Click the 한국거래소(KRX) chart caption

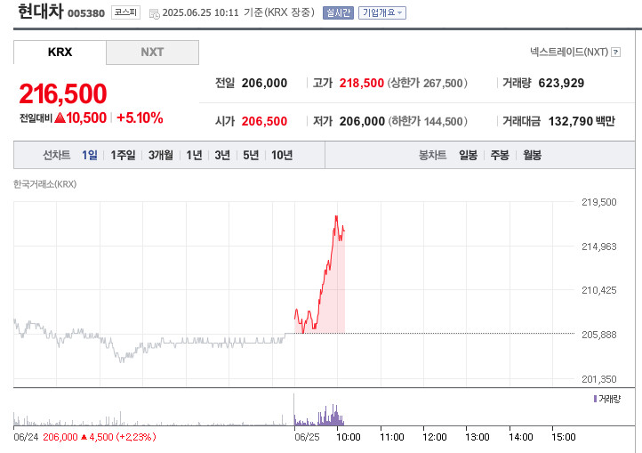pyautogui.click(x=45, y=184)
